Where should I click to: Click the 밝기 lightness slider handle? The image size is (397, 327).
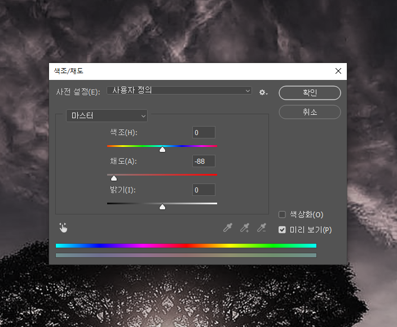tap(162, 207)
